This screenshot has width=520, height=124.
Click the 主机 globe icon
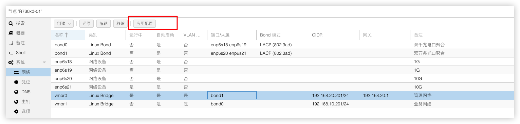[16, 102]
